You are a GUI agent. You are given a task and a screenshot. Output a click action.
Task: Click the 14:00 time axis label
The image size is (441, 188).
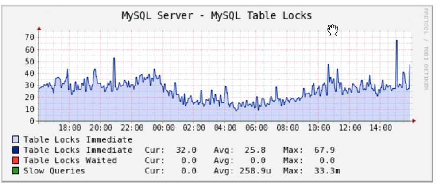(x=380, y=128)
